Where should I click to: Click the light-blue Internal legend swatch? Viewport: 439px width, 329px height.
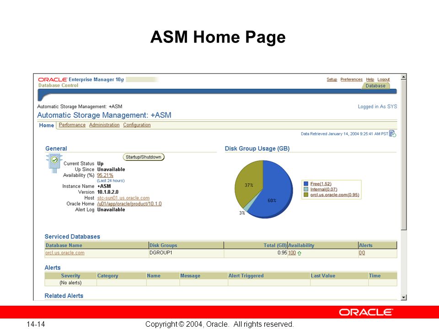point(306,189)
